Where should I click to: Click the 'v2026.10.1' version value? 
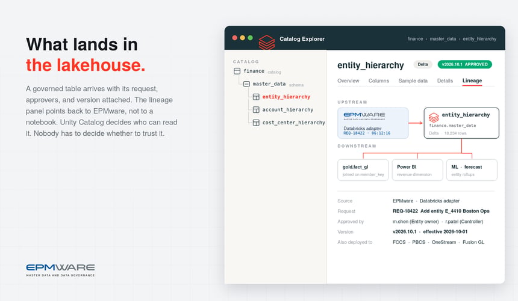(x=404, y=232)
